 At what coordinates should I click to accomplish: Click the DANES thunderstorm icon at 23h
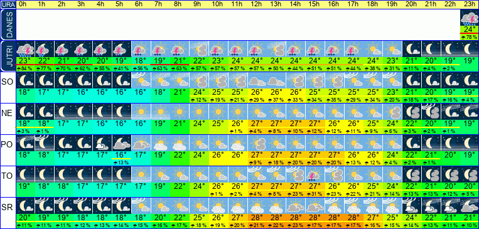coord(470,18)
